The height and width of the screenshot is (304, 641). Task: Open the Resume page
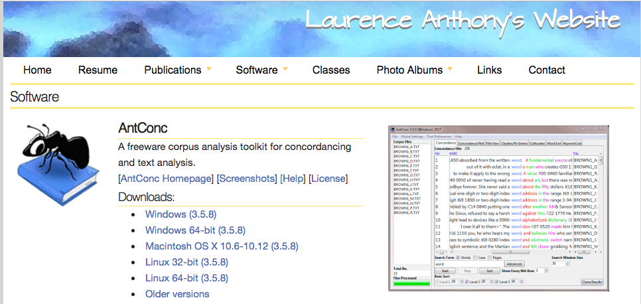click(x=98, y=70)
